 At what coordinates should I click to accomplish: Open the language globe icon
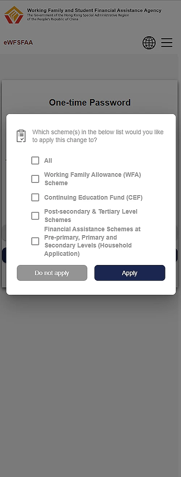(149, 43)
